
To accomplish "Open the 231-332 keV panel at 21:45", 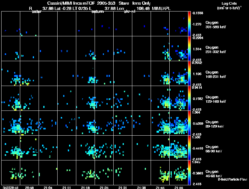I will point(160,49).
